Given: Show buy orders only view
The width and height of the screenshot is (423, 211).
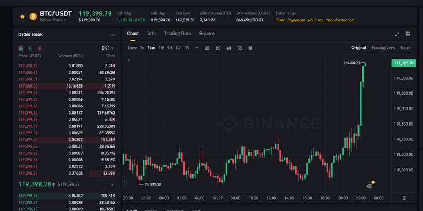Looking at the screenshot, I should coord(30,48).
